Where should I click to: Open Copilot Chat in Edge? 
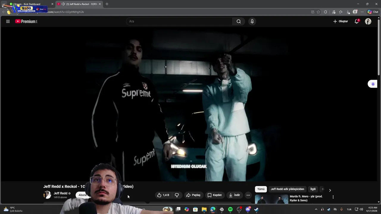point(373,12)
